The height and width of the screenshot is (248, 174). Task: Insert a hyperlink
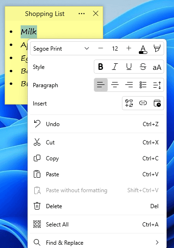[143, 103]
